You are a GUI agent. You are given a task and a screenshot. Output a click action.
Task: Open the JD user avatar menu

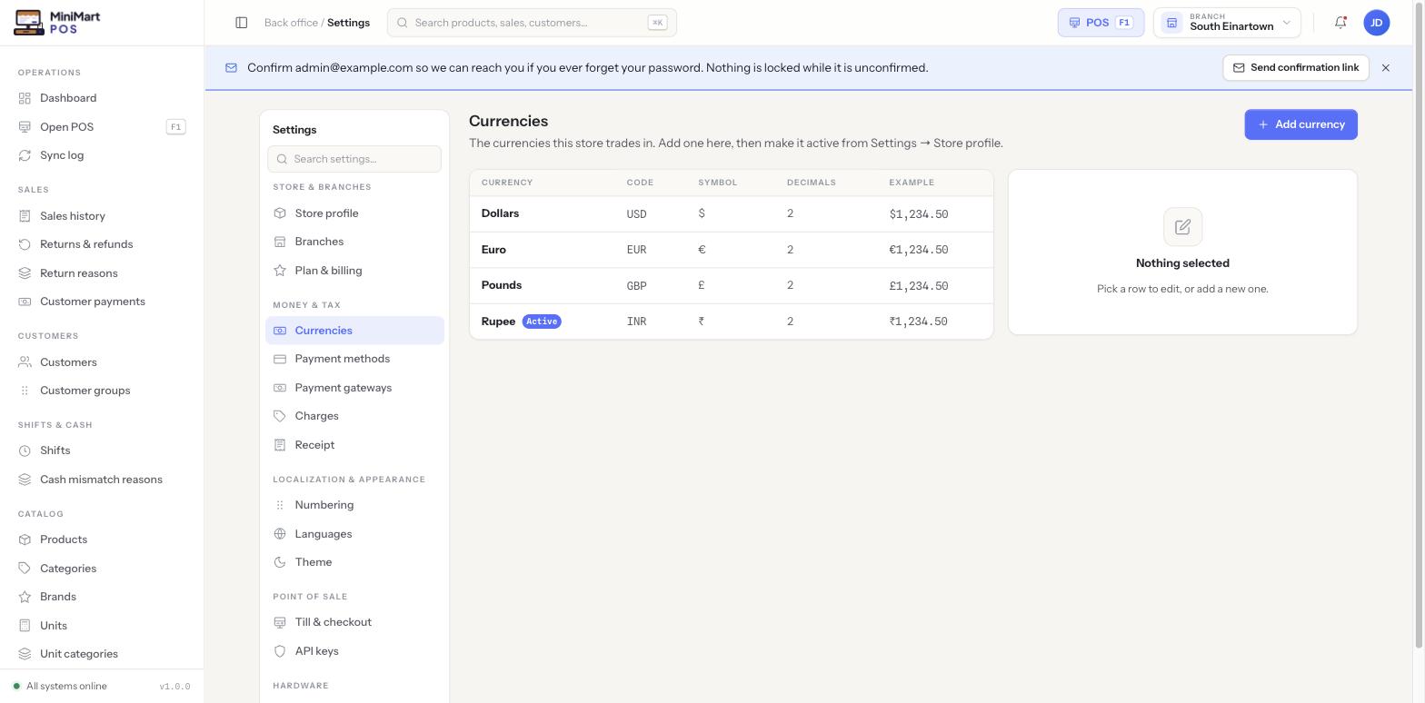coord(1377,23)
